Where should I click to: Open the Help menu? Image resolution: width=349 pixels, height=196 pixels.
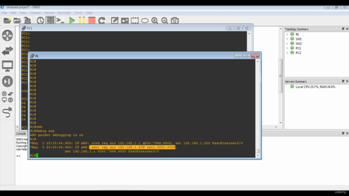point(89,13)
